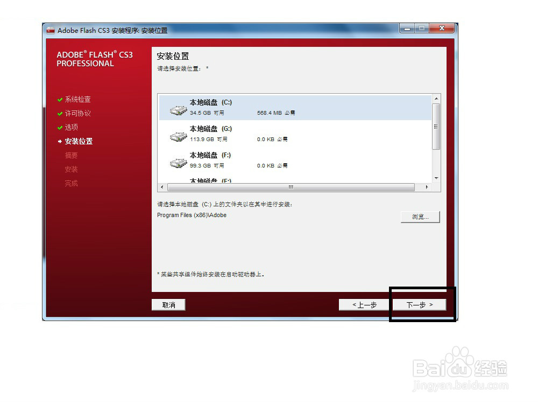The image size is (538, 404).
Task: Click the drive icon for disk G:
Action: pos(179,137)
